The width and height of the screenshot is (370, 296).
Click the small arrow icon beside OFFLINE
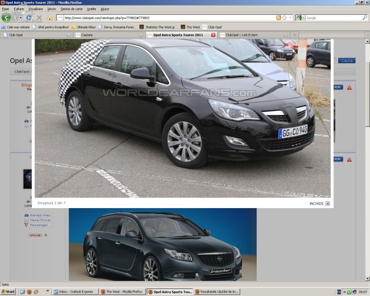tap(45, 235)
